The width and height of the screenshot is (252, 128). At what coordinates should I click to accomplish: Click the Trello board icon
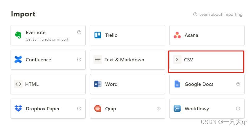[x=98, y=35]
